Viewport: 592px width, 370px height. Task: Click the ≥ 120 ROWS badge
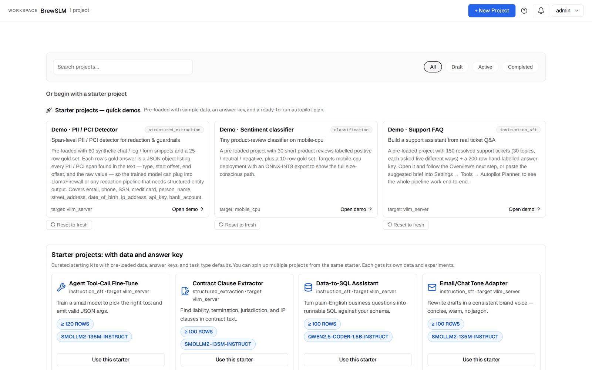pos(75,324)
